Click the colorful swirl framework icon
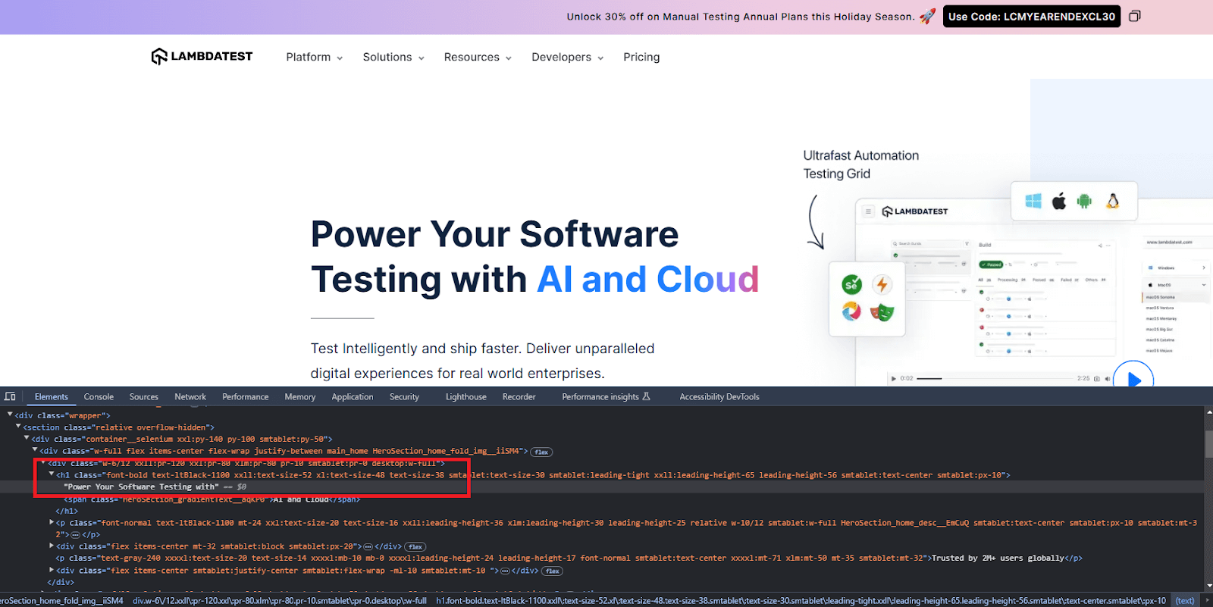The height and width of the screenshot is (607, 1213). 852,311
